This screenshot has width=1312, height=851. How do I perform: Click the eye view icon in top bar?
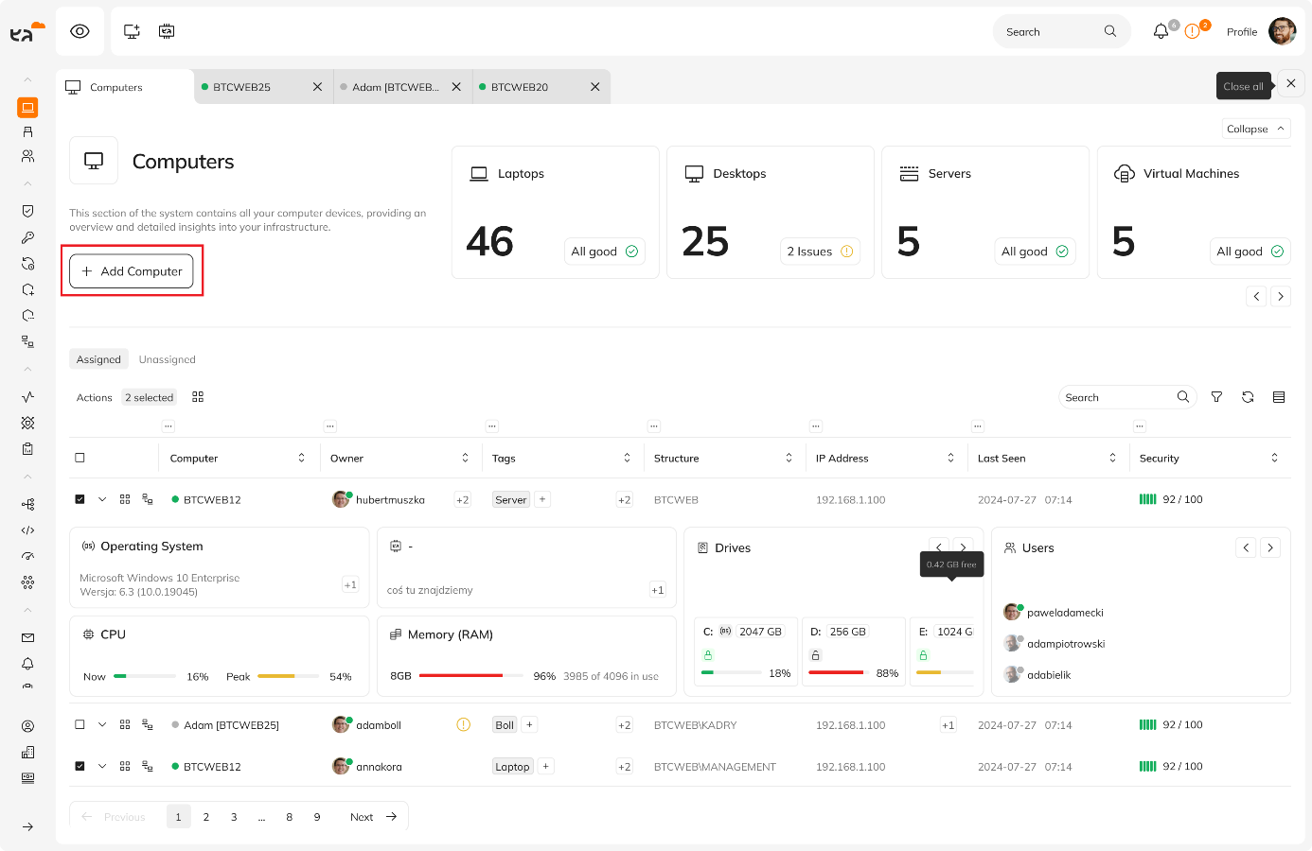(80, 31)
